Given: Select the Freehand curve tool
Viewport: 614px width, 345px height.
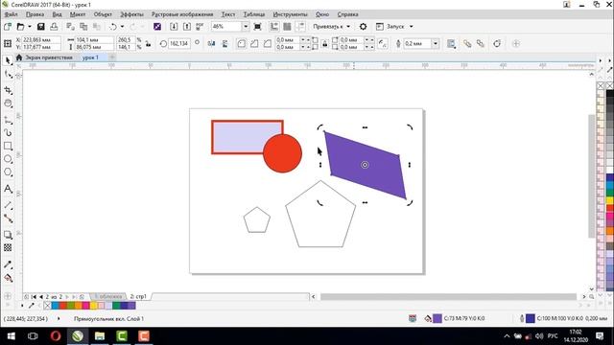Looking at the screenshot, I should click(x=8, y=120).
